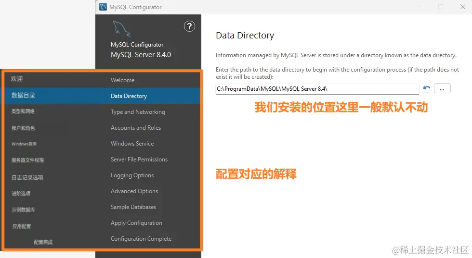The image size is (472, 258).
Task: Select Windows Service step
Action: coord(132,144)
